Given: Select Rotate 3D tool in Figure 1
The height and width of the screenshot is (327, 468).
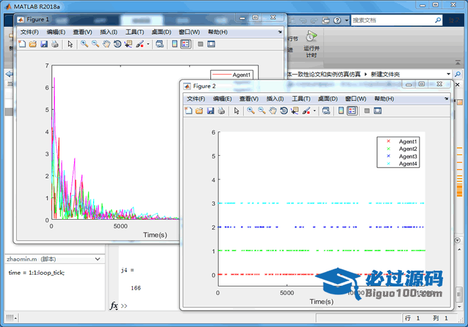Looking at the screenshot, I should [x=117, y=44].
